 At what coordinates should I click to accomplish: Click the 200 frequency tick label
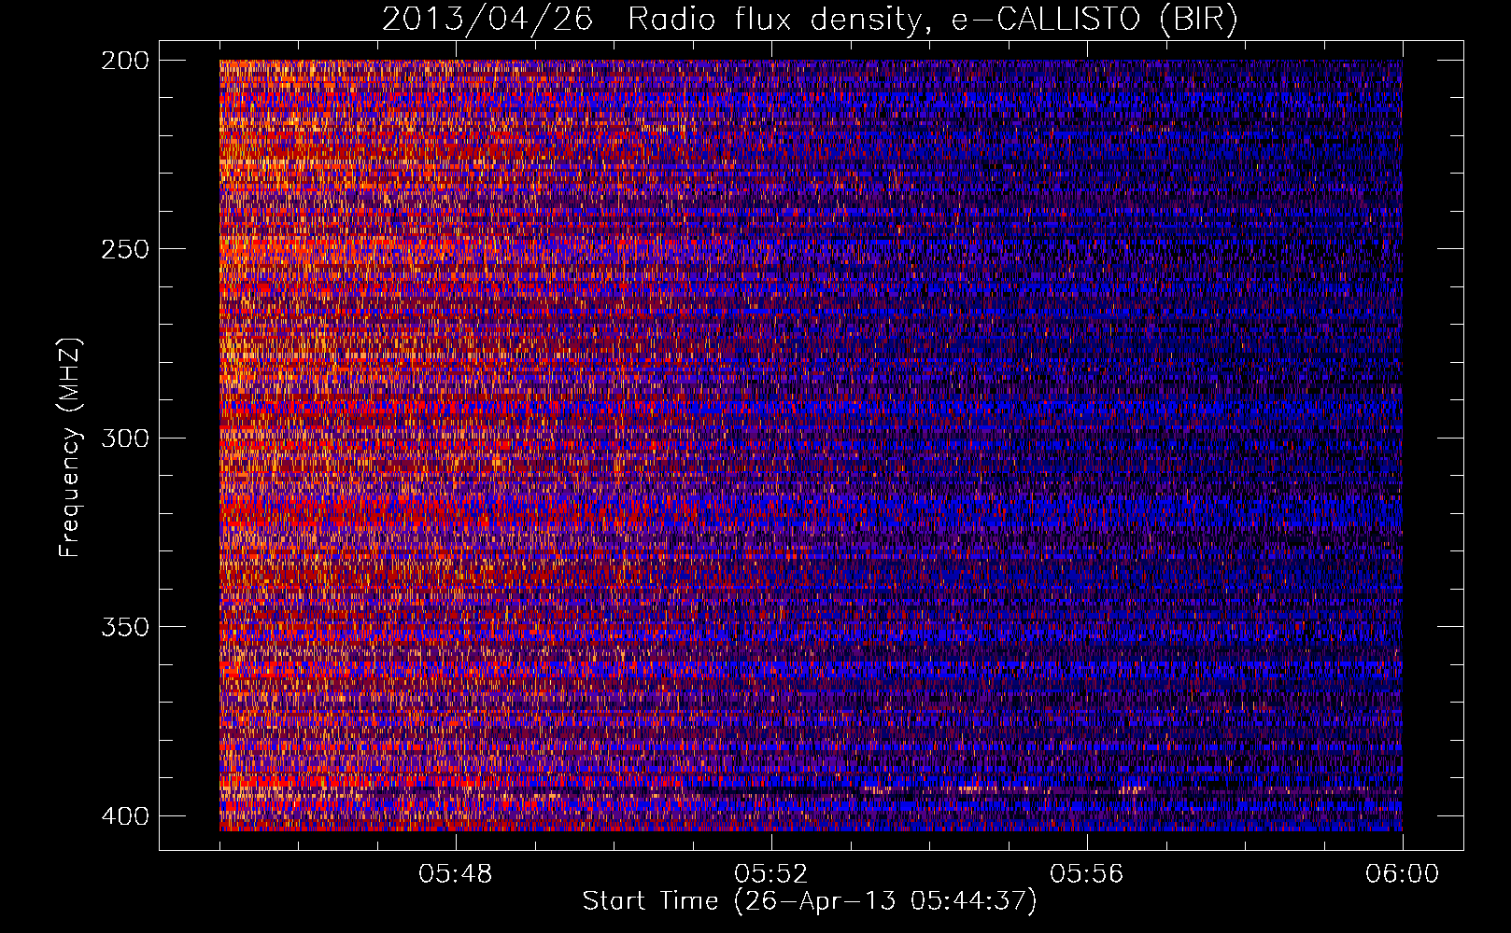point(124,61)
